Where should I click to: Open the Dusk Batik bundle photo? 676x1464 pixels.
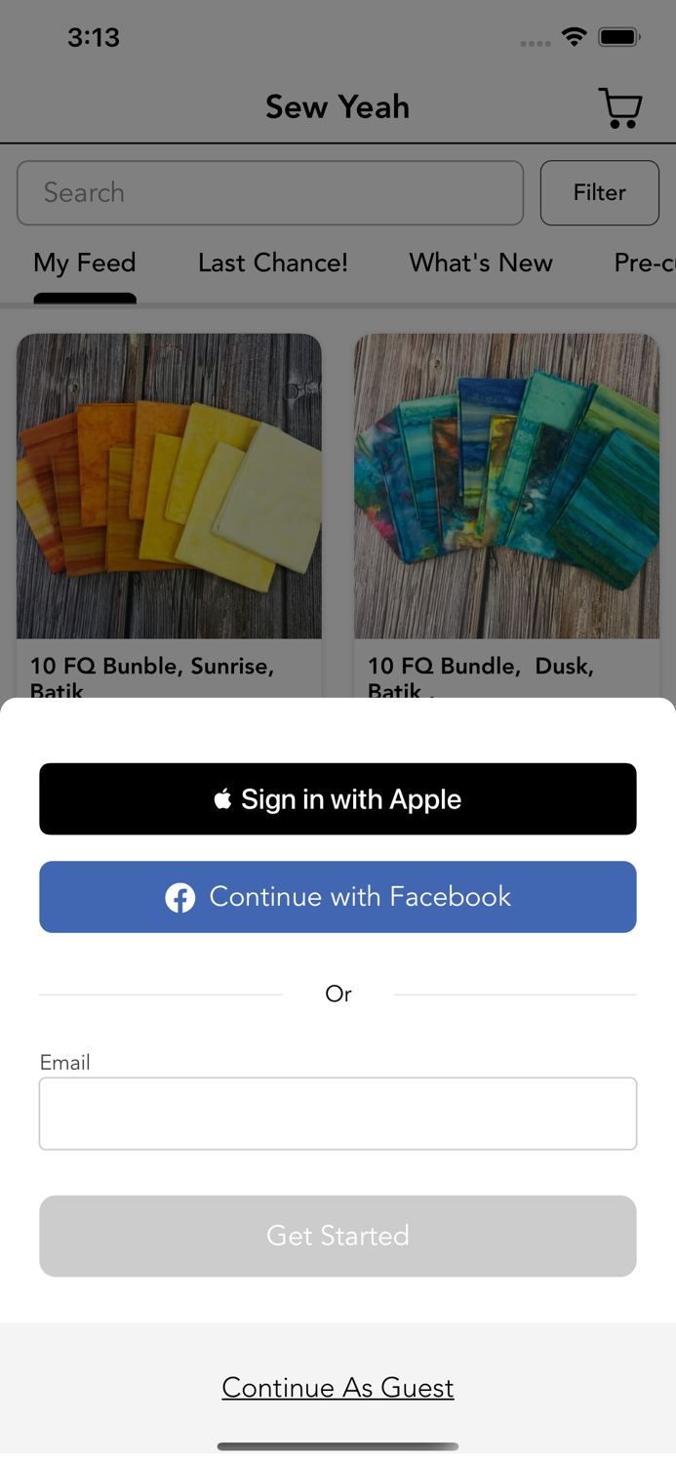(506, 486)
